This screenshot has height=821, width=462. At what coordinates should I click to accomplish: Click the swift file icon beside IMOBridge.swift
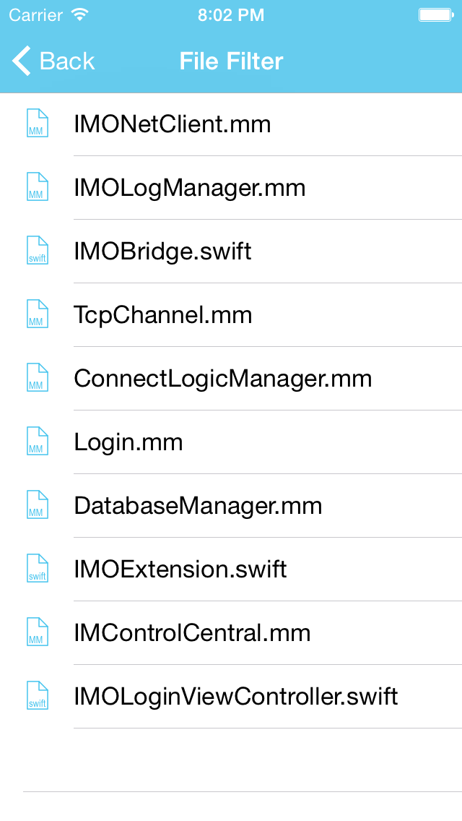(37, 250)
